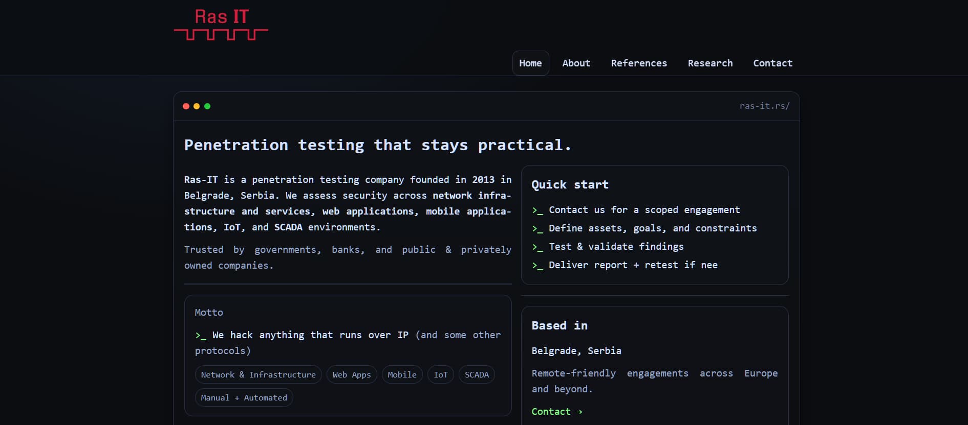Click the Ras IT logo
Image resolution: width=968 pixels, height=425 pixels.
[x=221, y=25]
